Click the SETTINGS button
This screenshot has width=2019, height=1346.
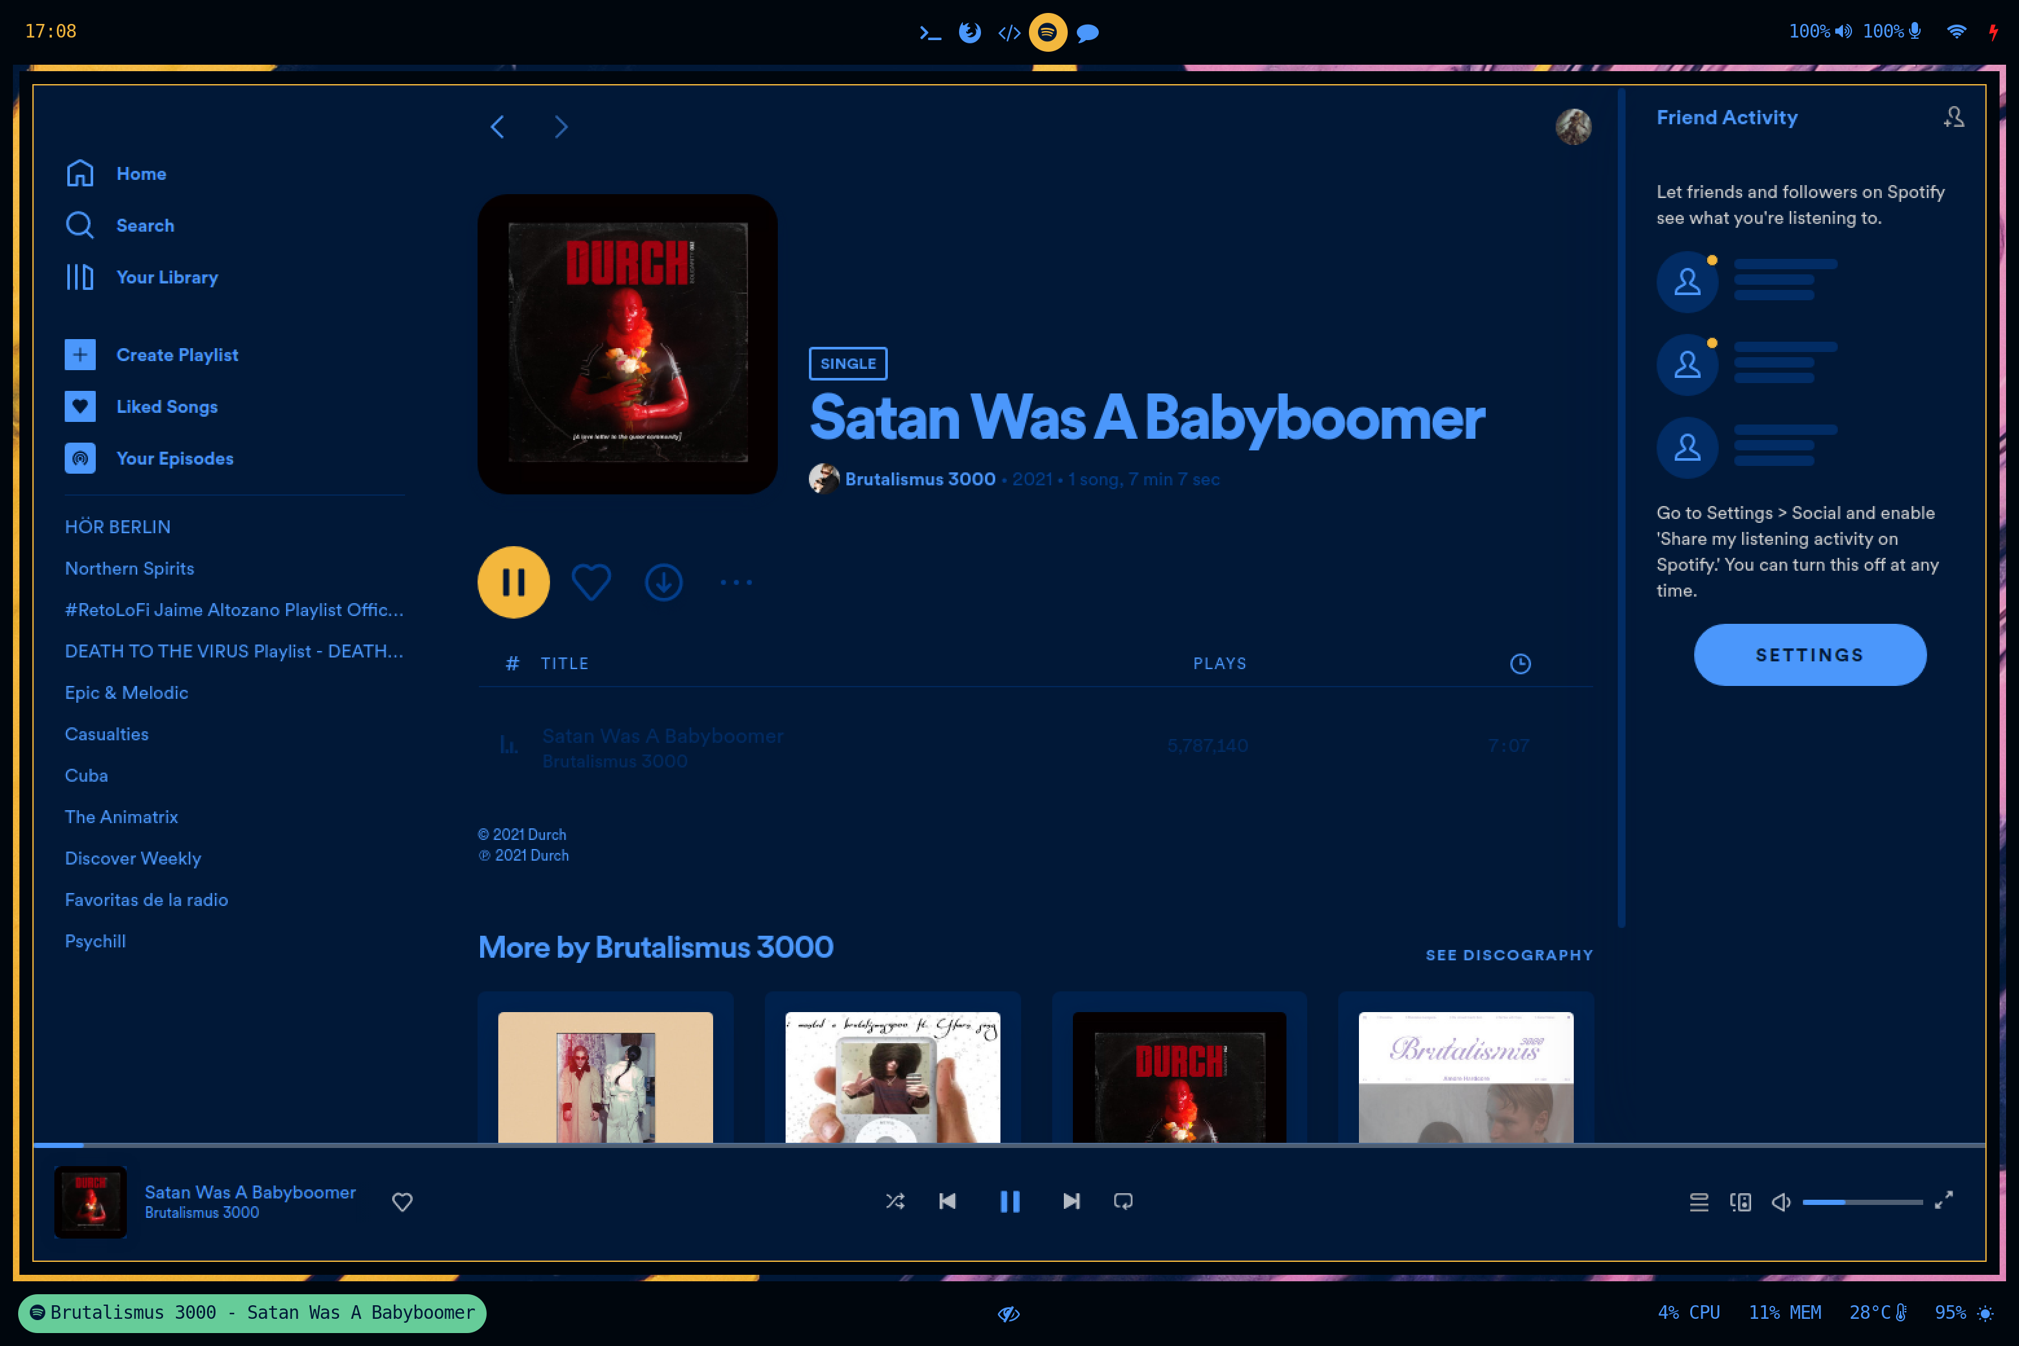[x=1809, y=655]
